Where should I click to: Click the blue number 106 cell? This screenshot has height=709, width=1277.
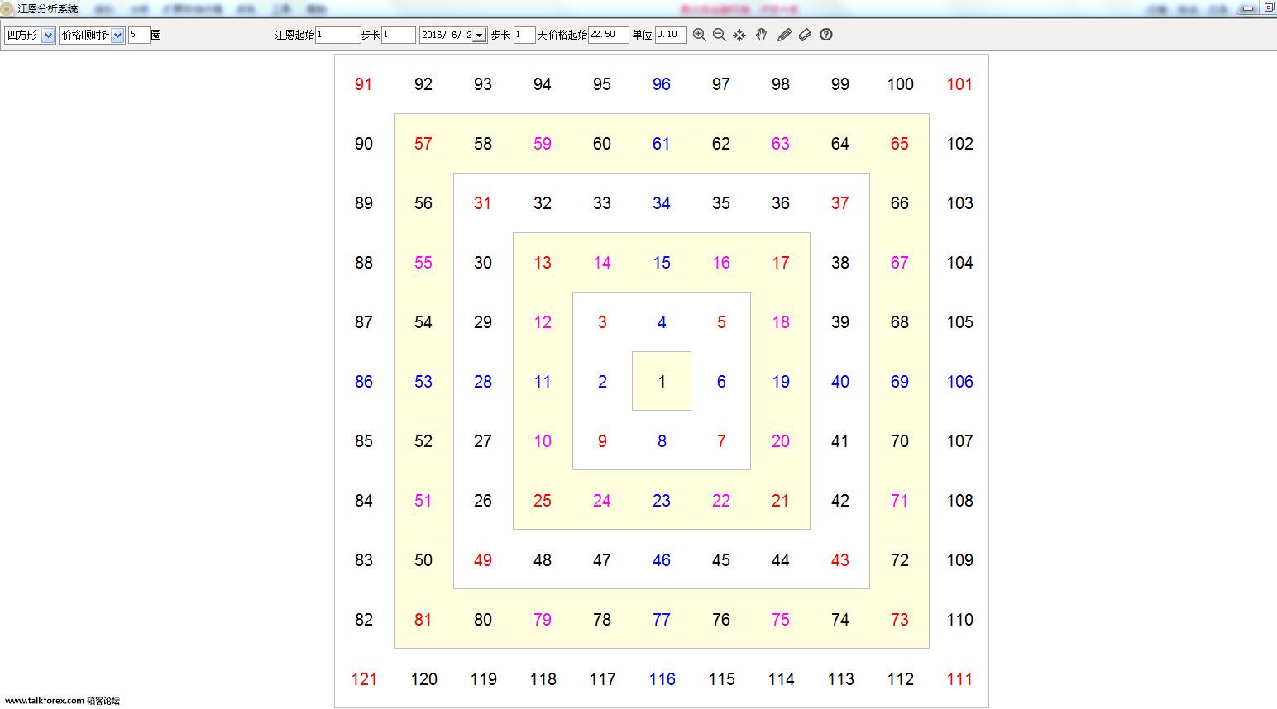(x=959, y=382)
